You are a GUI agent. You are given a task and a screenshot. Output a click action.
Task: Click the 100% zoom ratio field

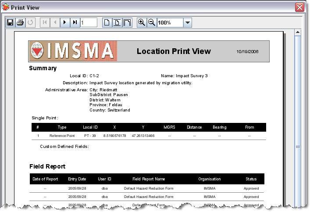point(169,22)
